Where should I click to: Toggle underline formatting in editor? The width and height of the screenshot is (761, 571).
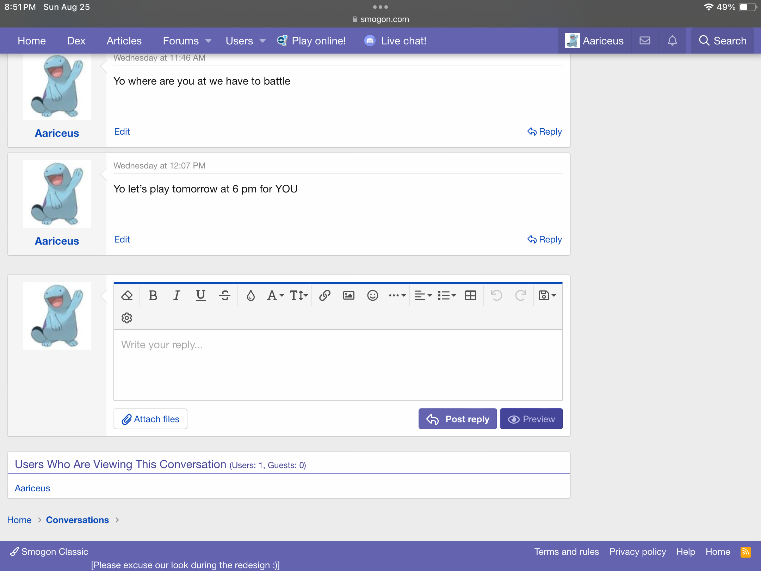[x=201, y=295]
